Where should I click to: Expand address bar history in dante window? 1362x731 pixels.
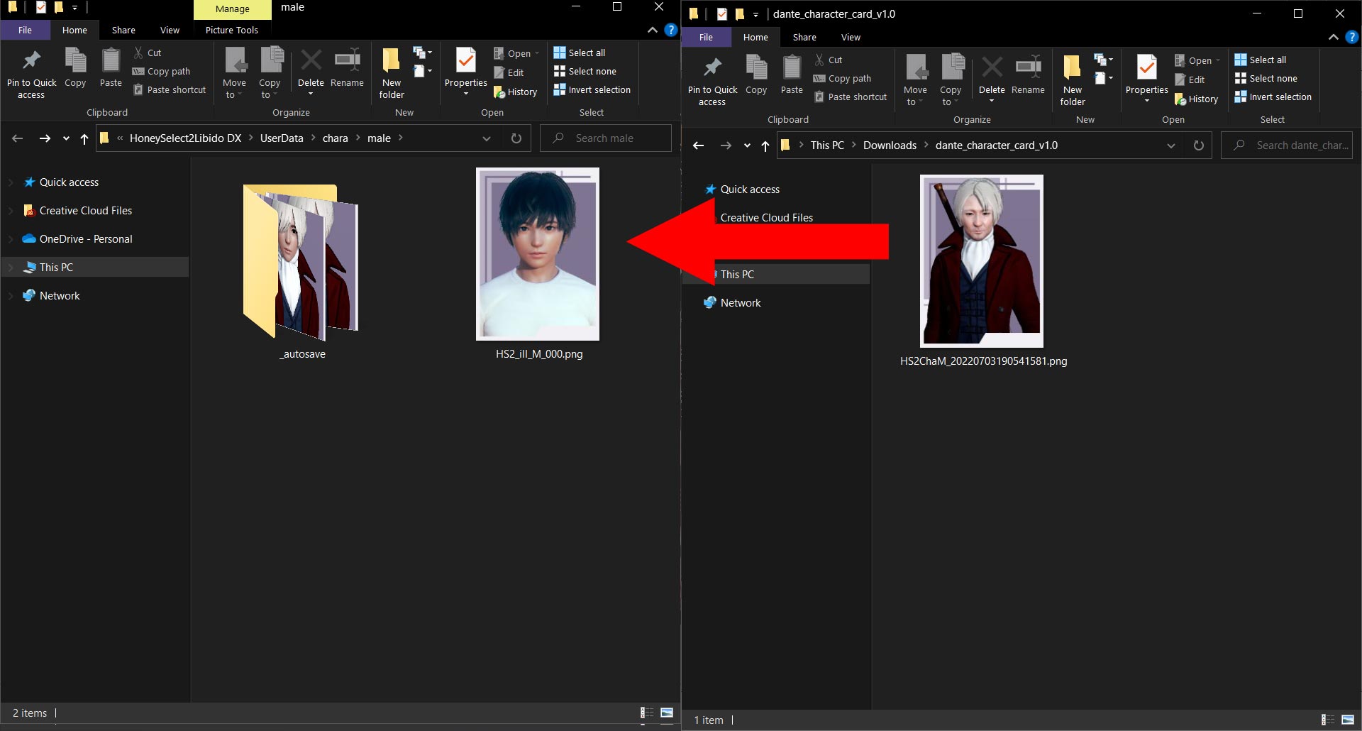pyautogui.click(x=1171, y=145)
